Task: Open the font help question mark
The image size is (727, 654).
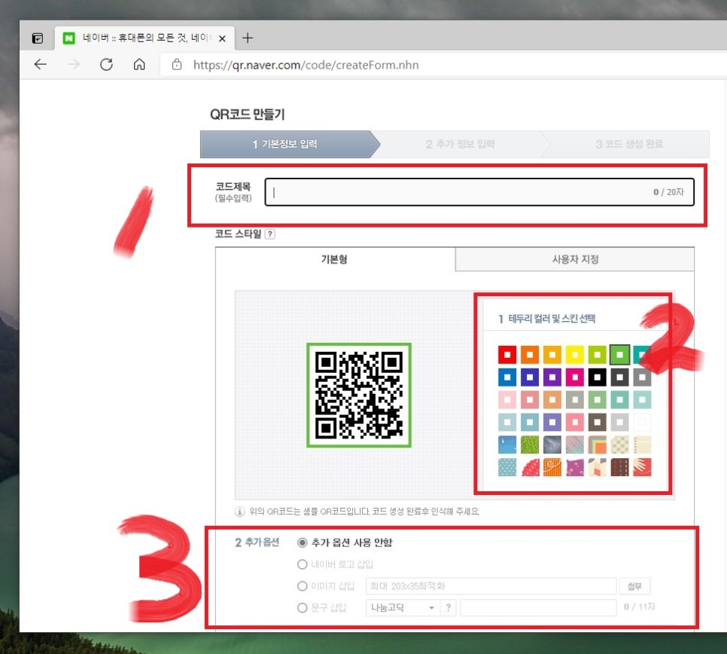Action: [x=449, y=607]
